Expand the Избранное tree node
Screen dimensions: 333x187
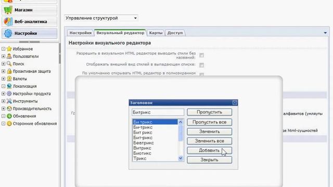(x=3, y=49)
